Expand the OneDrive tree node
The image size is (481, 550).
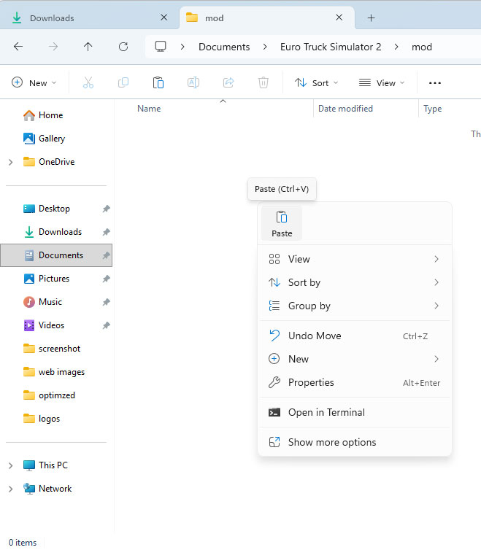click(x=10, y=162)
